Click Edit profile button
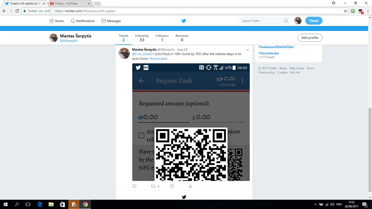The width and height of the screenshot is (372, 209). [x=310, y=38]
